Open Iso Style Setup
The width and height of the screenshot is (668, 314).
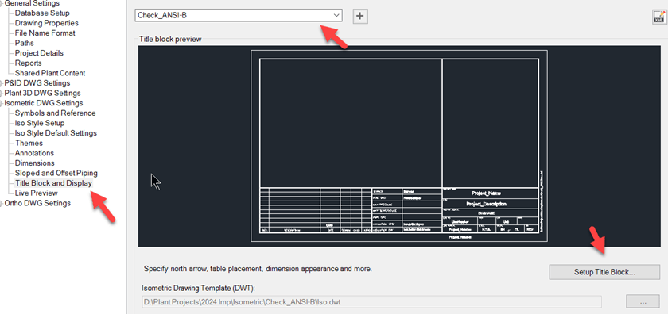point(40,123)
